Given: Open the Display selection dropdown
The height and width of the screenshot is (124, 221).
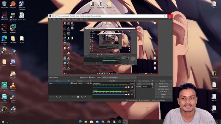Looking at the screenshot, I should (119, 77).
